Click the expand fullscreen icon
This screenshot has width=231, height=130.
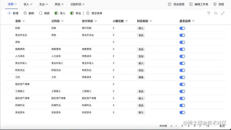pyautogui.click(x=223, y=13)
